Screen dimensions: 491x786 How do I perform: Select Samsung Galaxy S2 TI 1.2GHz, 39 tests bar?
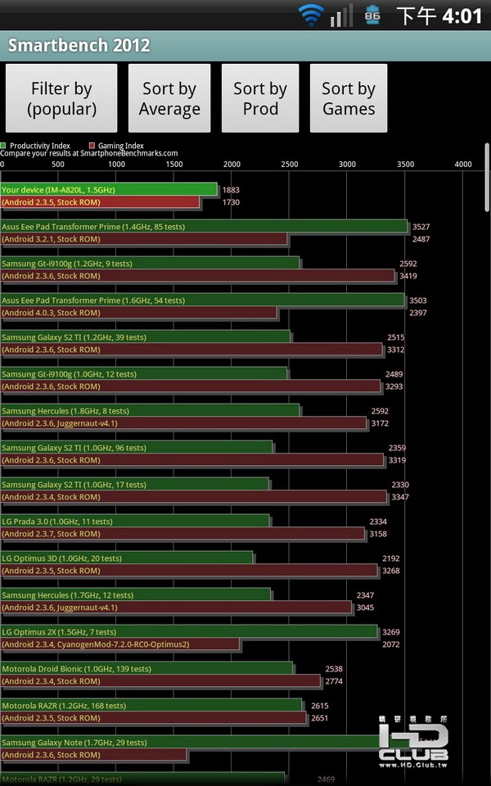tap(146, 337)
